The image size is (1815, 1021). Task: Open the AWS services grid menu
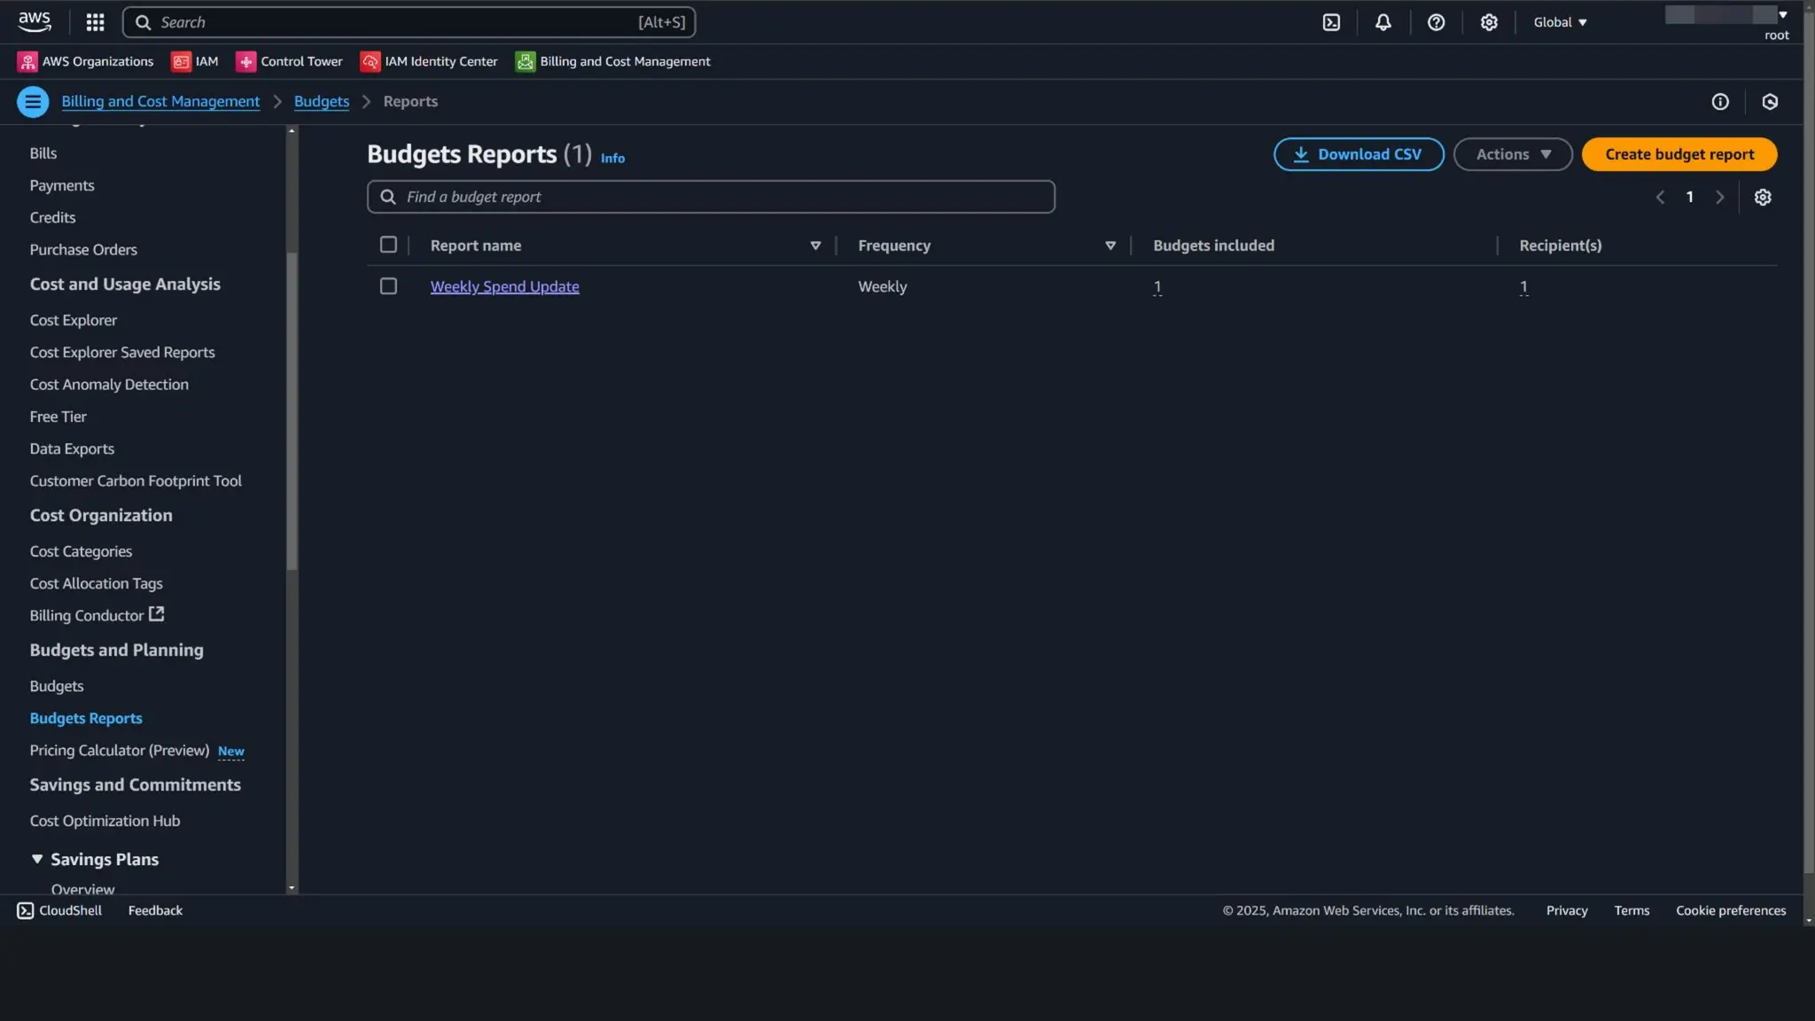95,22
